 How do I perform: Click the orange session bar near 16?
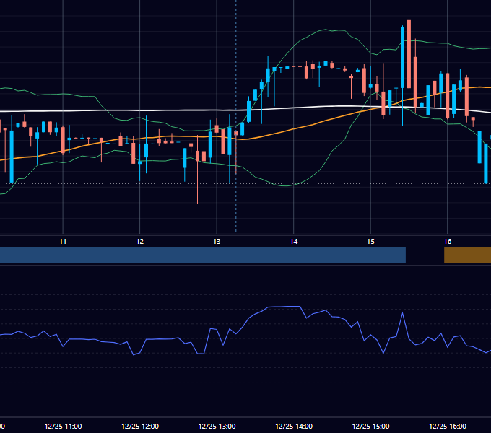467,255
